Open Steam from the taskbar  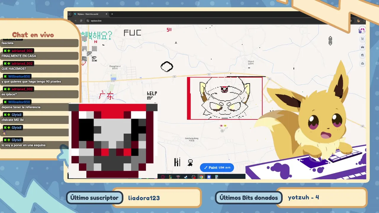pos(186,177)
